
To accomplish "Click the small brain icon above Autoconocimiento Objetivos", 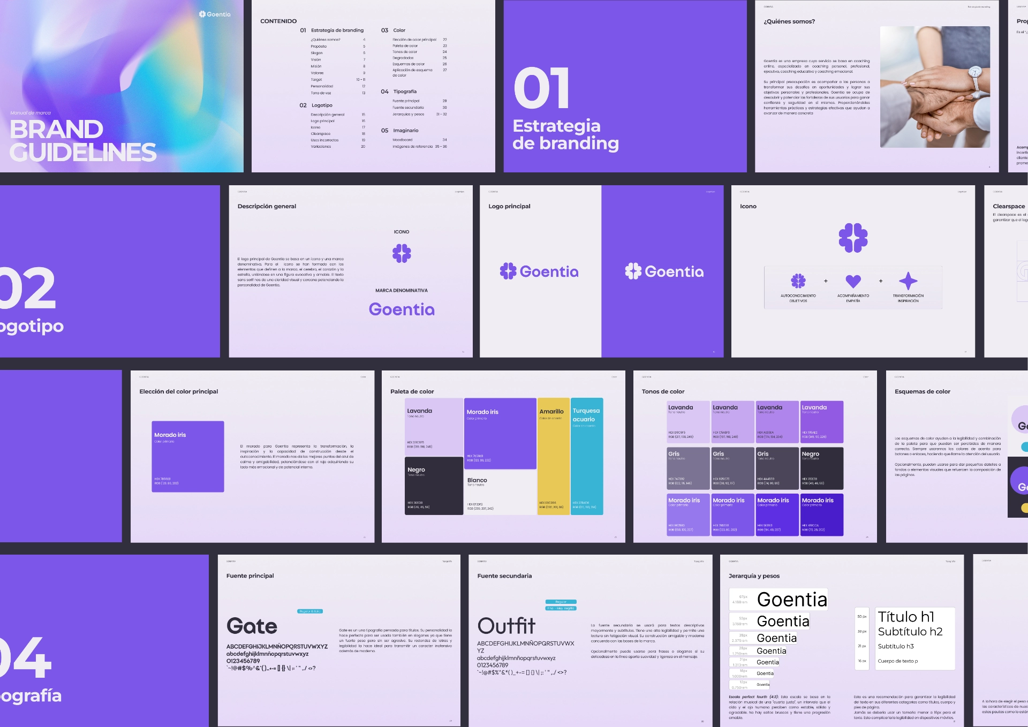I will coord(798,281).
